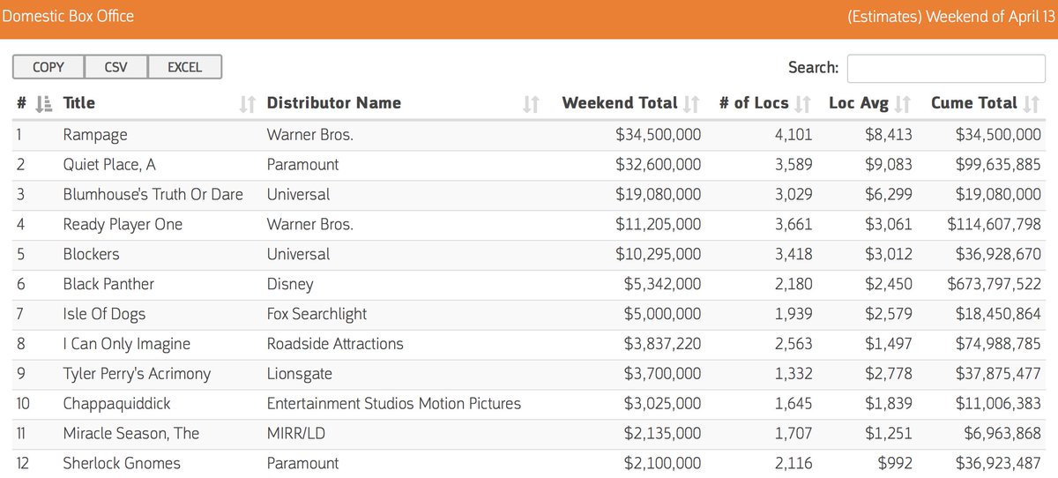Sort by Loc Avg arrows icon
Image resolution: width=1058 pixels, height=478 pixels.
[x=902, y=104]
